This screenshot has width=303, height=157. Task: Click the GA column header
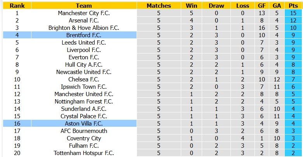point(277,5)
